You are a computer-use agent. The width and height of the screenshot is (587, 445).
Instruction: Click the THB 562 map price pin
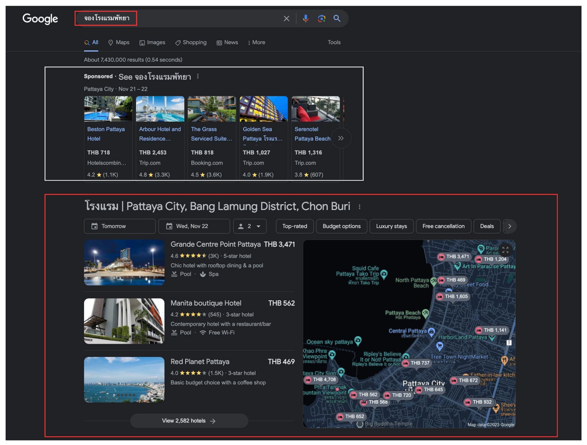364,395
